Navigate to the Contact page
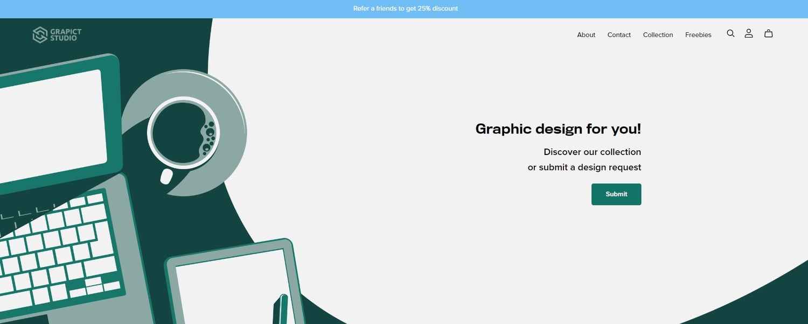Screen dimensions: 808x324 (x=619, y=34)
